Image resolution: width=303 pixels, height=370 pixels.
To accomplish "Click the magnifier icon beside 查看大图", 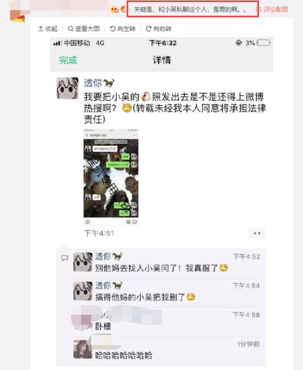I will click(x=71, y=29).
